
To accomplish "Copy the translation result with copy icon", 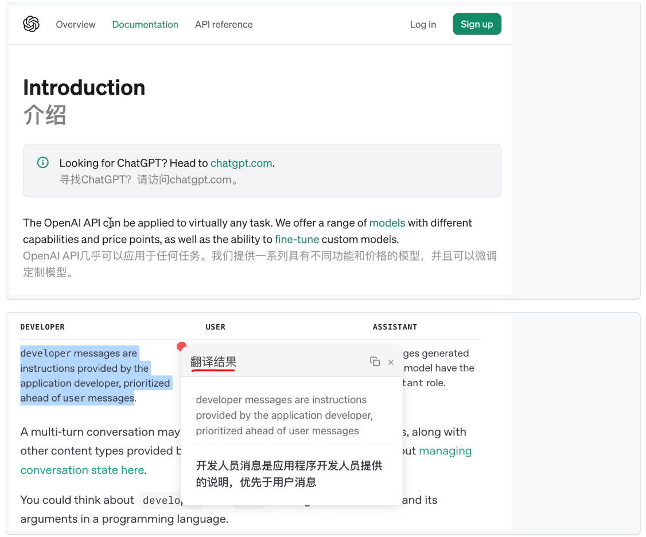I will pos(375,362).
